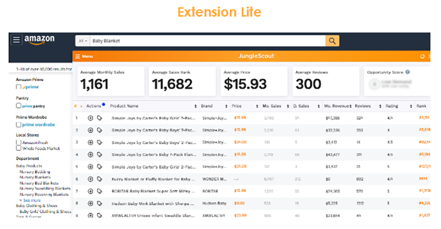The width and height of the screenshot is (441, 229).
Task: Open Baby Girls' Clothing & Shoes link
Action: 45,211
